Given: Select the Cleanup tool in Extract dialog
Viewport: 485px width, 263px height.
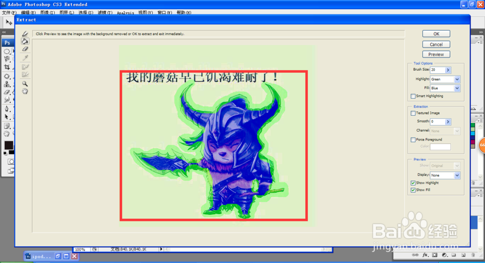Looking at the screenshot, I should (x=25, y=67).
